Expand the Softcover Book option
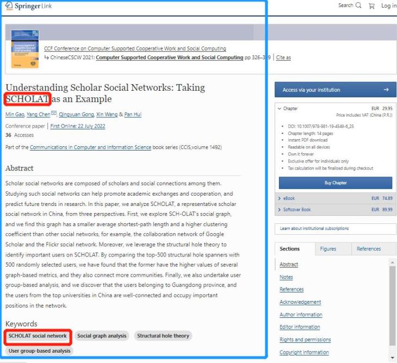This screenshot has width=397, height=363. coord(280,209)
